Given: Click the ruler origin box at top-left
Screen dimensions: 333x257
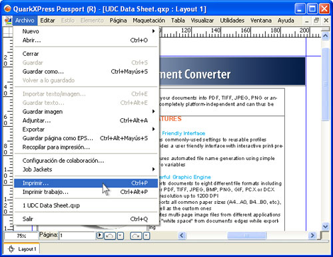Looking at the screenshot, I should click(x=8, y=32).
